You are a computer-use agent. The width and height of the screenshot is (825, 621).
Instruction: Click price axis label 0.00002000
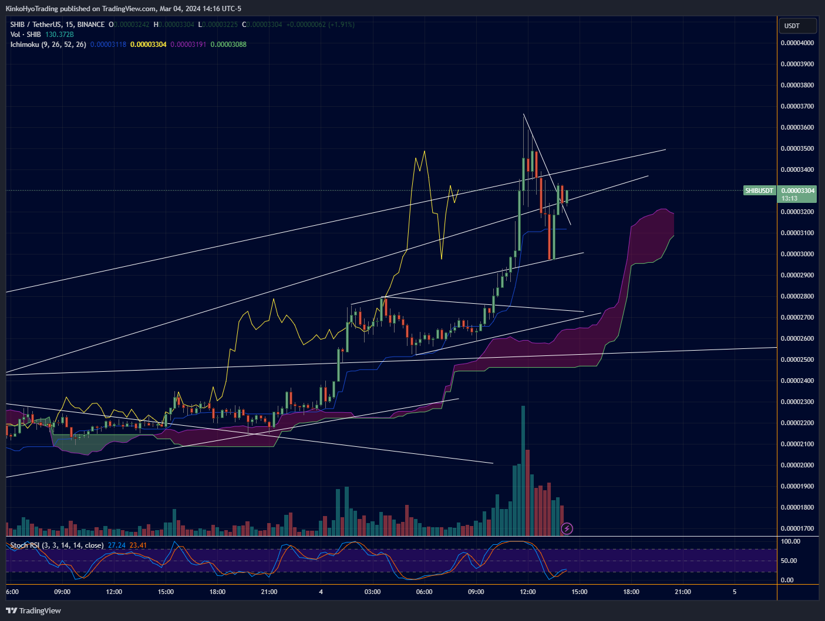797,465
